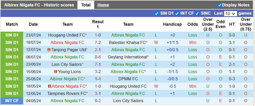Click red card icon beside Young Lions
Image resolution: width=255 pixels, height=106 pixels.
55,72
